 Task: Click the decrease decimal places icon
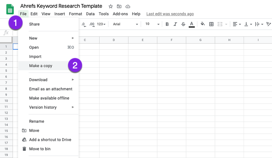84,24
